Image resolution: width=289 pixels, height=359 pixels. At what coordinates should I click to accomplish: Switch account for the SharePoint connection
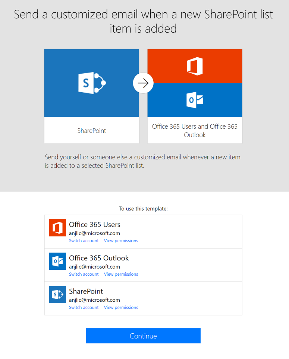[84, 308]
